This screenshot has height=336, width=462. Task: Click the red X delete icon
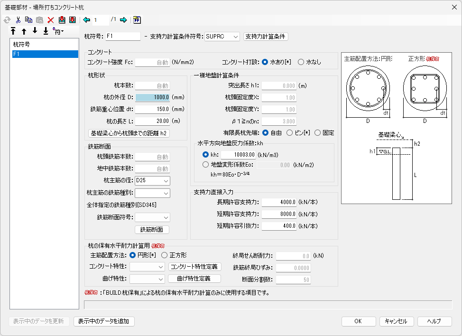click(x=50, y=20)
